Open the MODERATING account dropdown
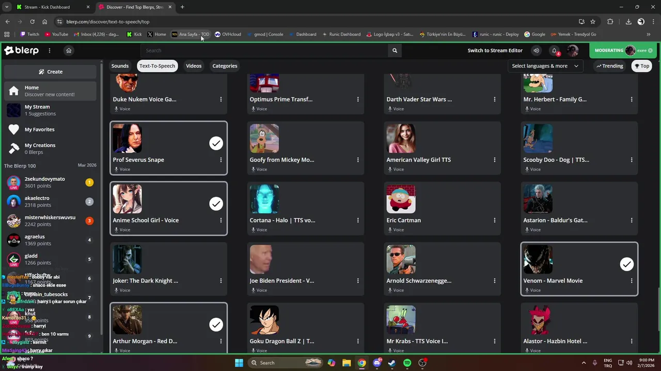The height and width of the screenshot is (371, 661). (624, 50)
